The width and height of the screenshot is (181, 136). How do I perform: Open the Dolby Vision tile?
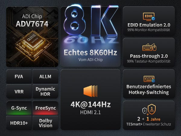45,123
